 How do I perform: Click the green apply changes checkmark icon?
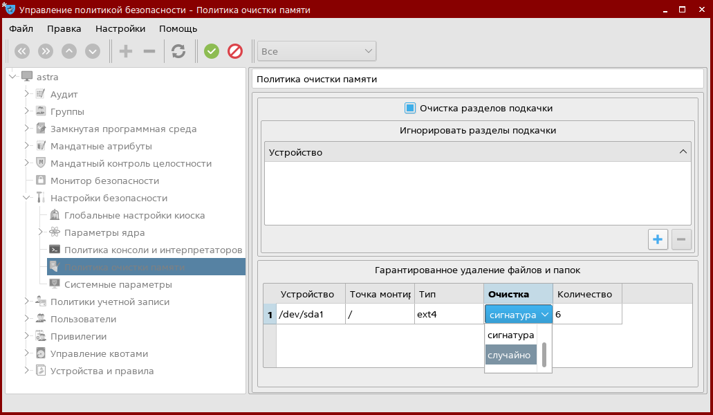(x=212, y=51)
